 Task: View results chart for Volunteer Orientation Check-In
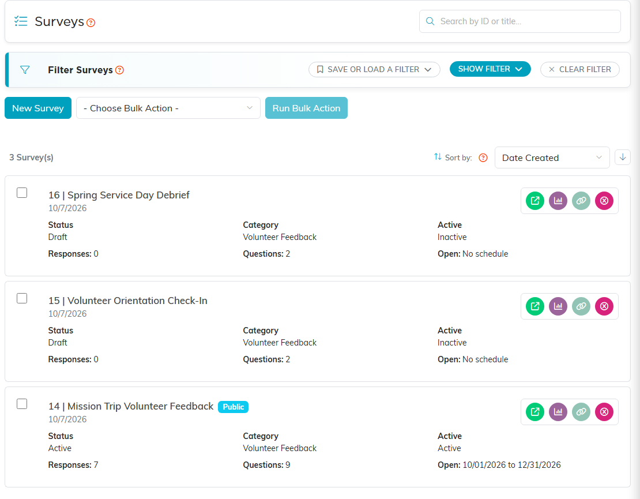point(558,306)
